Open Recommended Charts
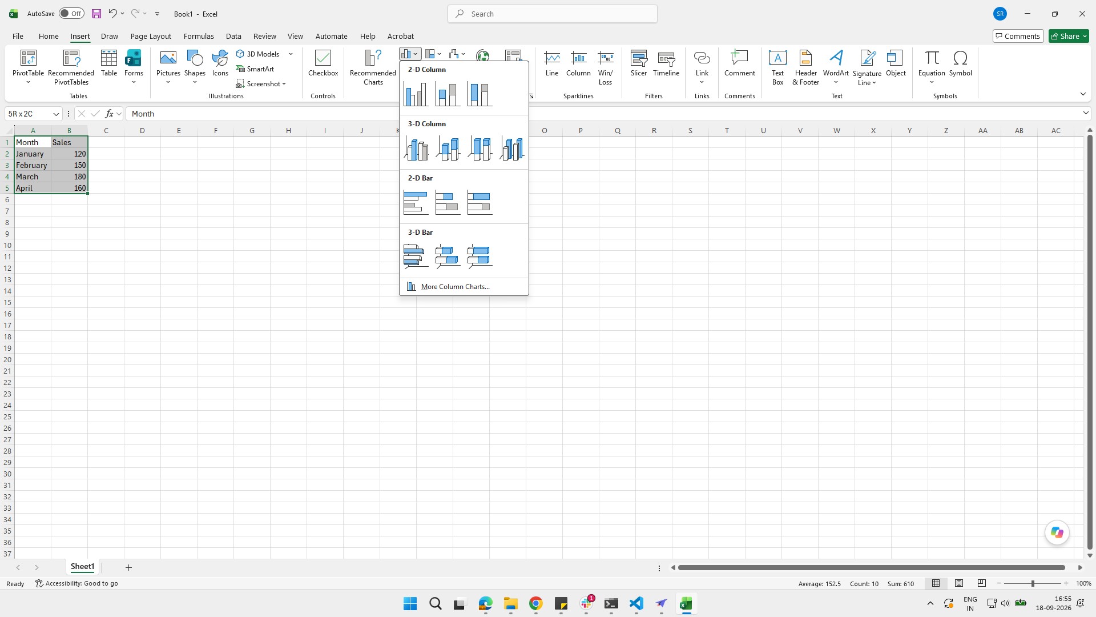Screen dimensions: 1096x617 click(373, 67)
